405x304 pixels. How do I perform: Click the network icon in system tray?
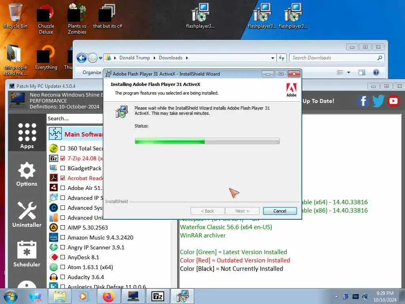click(x=356, y=297)
